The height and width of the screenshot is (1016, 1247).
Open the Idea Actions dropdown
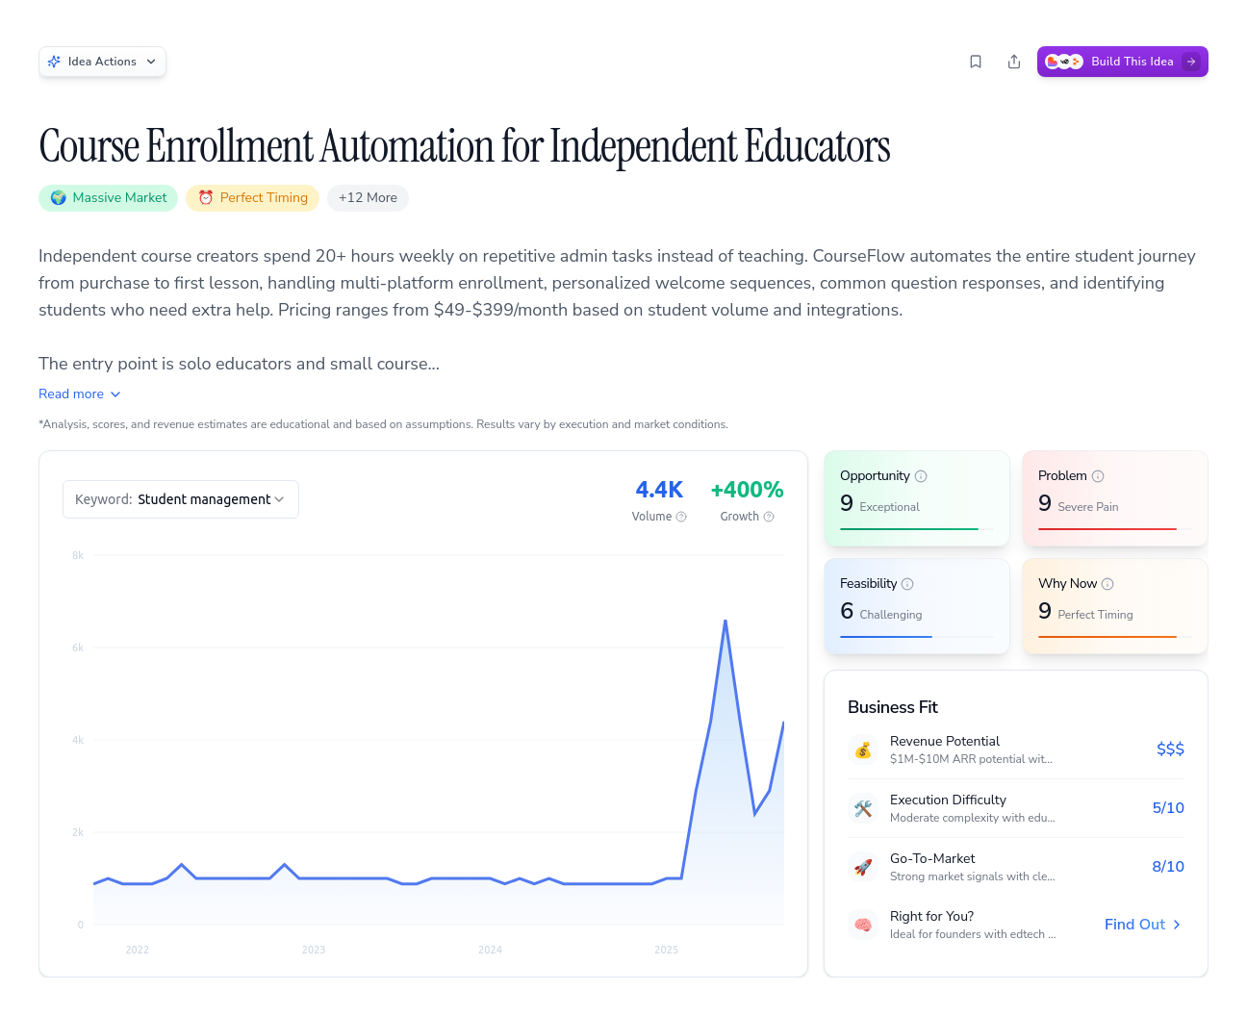pyautogui.click(x=102, y=61)
